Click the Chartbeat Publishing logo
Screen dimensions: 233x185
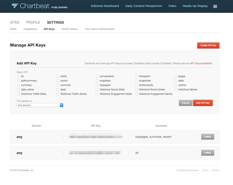click(x=39, y=6)
